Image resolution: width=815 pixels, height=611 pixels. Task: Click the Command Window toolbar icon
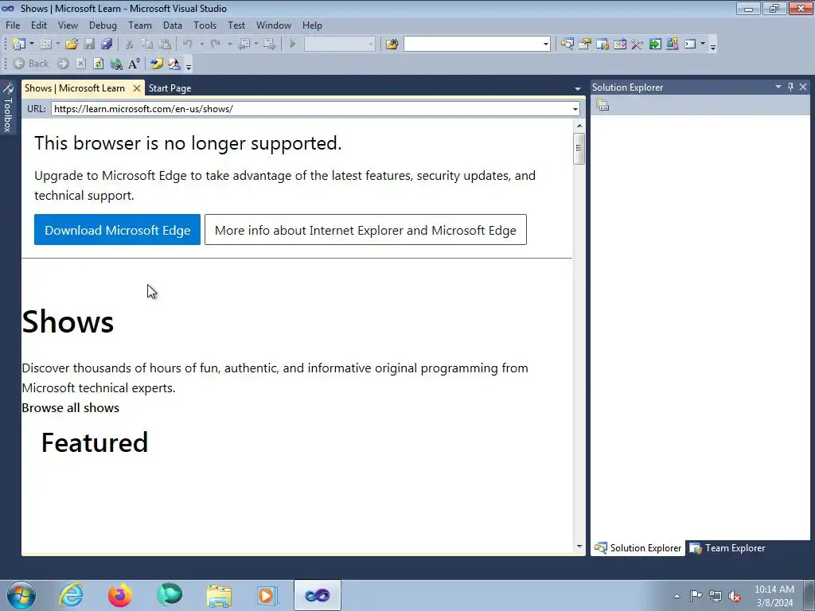tap(690, 45)
